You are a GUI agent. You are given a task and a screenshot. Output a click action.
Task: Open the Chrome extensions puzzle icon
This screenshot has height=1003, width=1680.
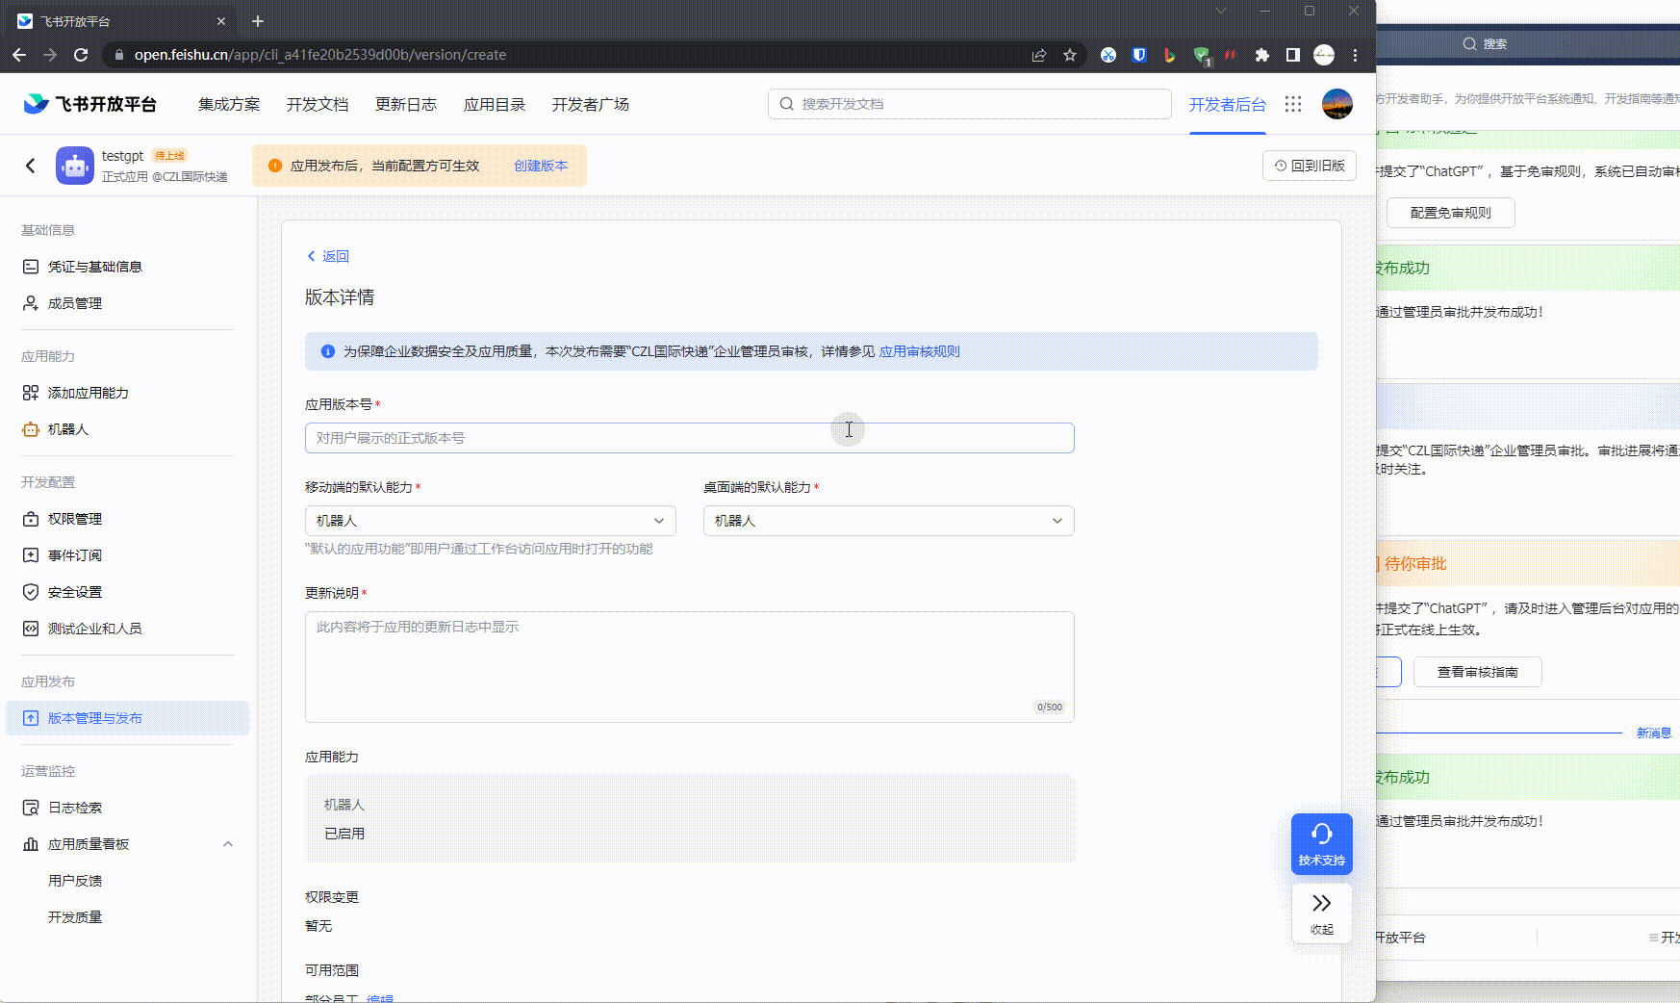[x=1262, y=55]
